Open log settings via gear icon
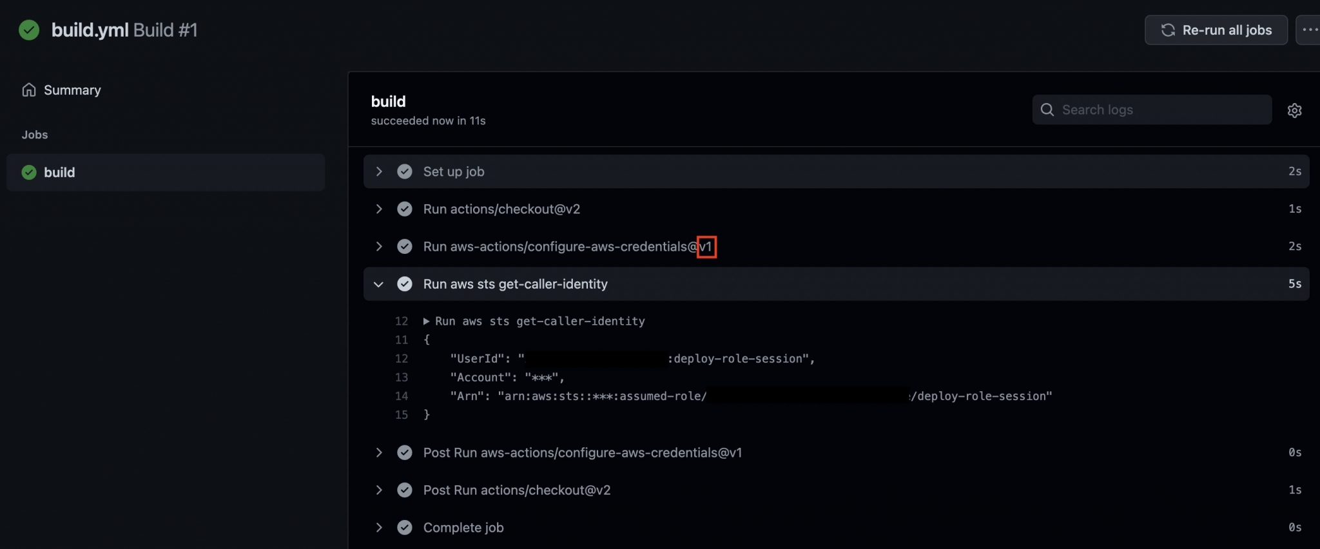The image size is (1320, 549). click(1295, 110)
